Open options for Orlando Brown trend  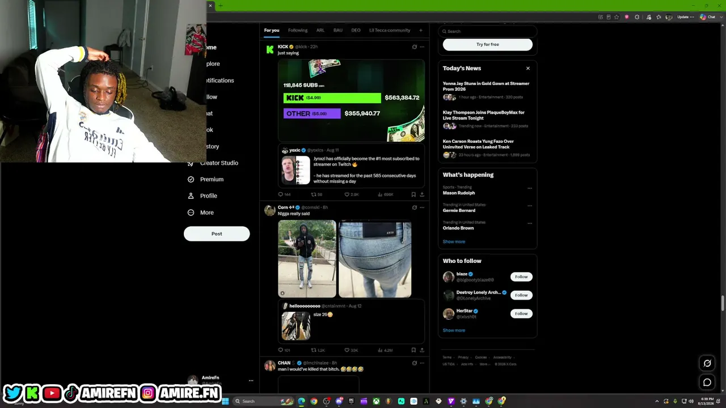click(x=530, y=223)
